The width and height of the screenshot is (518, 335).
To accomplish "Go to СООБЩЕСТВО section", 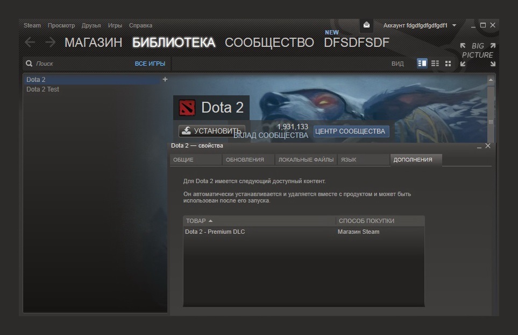I will [x=269, y=43].
